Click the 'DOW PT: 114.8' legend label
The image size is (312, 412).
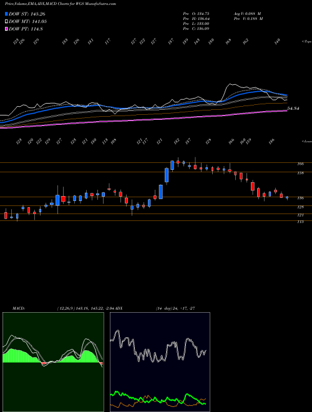[x=26, y=29]
